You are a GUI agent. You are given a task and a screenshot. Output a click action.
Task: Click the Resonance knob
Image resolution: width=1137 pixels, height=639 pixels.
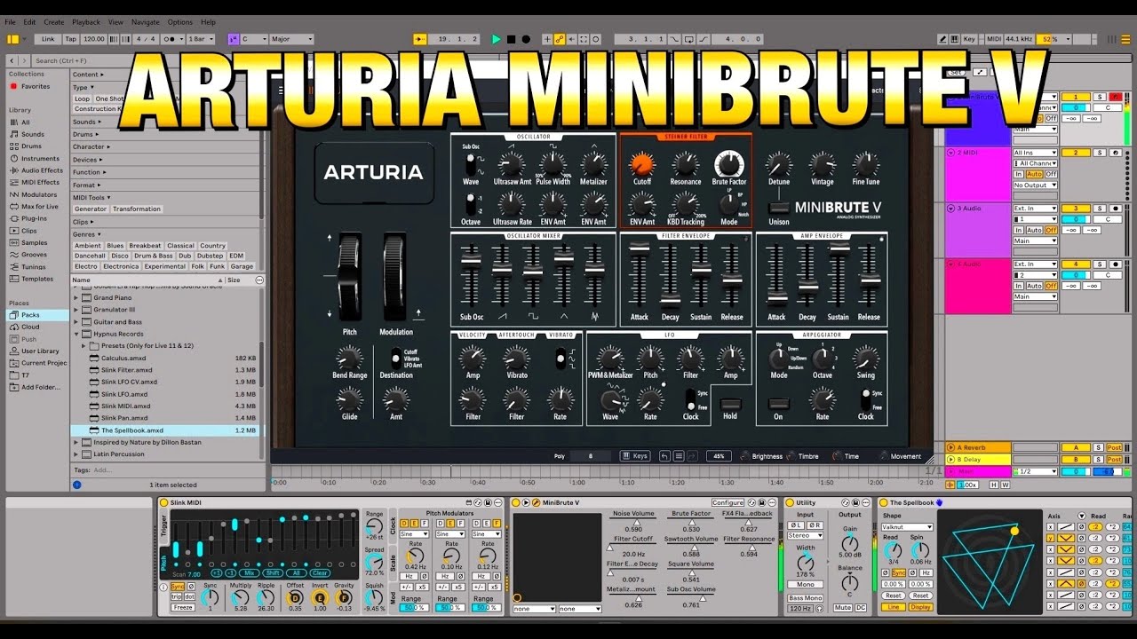(685, 163)
